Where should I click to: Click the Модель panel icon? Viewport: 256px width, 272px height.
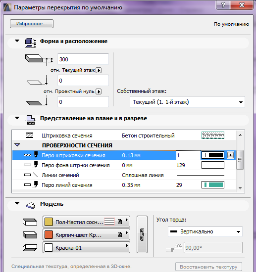coord(31,206)
